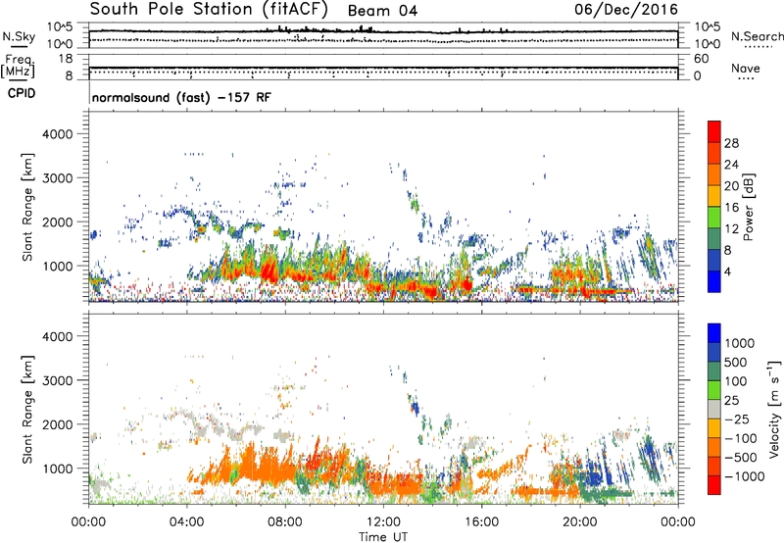This screenshot has height=543, width=784.
Task: Click 'normalsound (fast) -157 RF' text
Action: (x=181, y=97)
